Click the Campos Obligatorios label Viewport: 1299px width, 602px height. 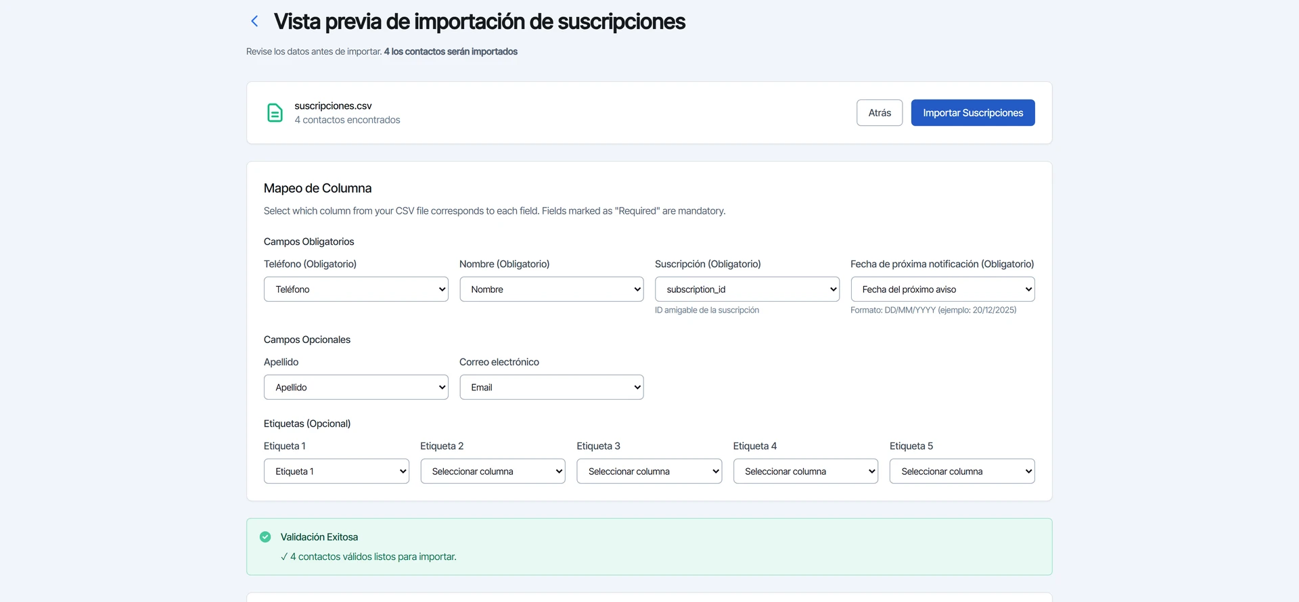(x=309, y=241)
